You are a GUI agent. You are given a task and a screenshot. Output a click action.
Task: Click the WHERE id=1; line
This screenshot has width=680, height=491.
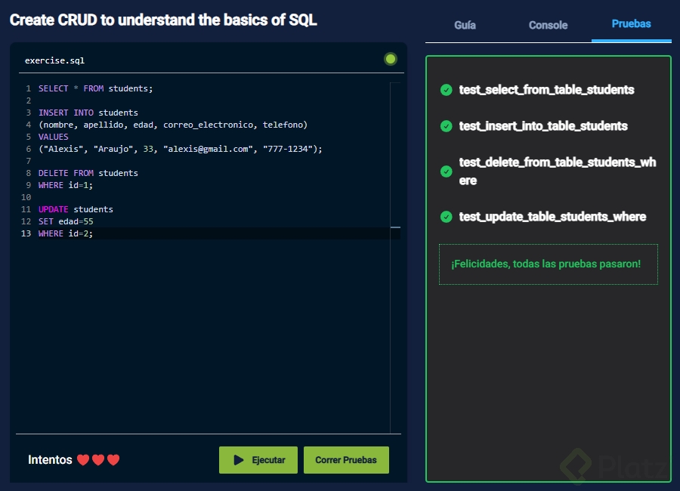pyautogui.click(x=66, y=185)
